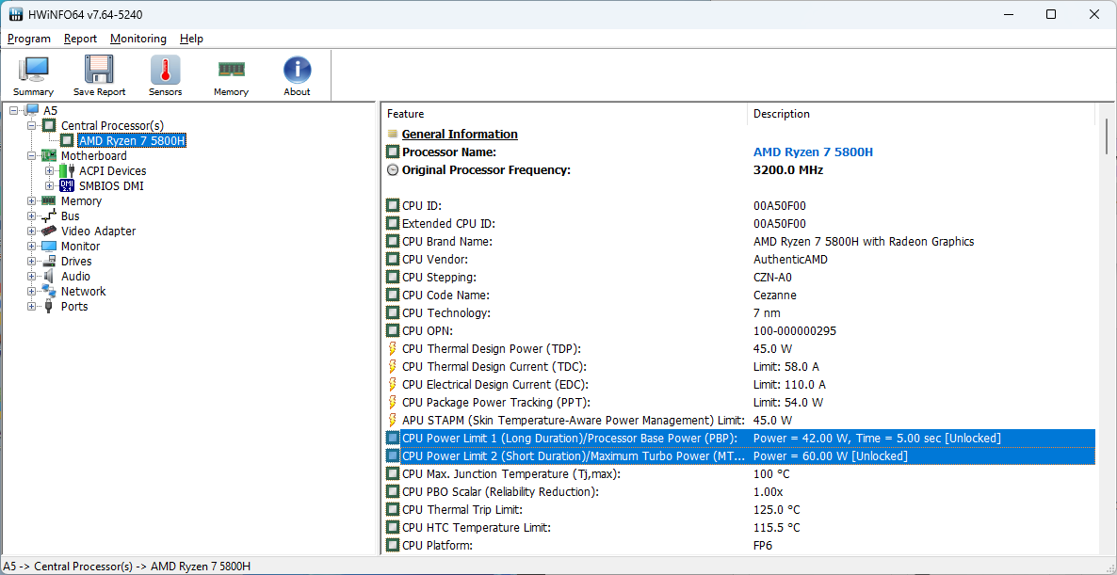Expand the Network tree node
The height and width of the screenshot is (575, 1117).
coord(31,291)
